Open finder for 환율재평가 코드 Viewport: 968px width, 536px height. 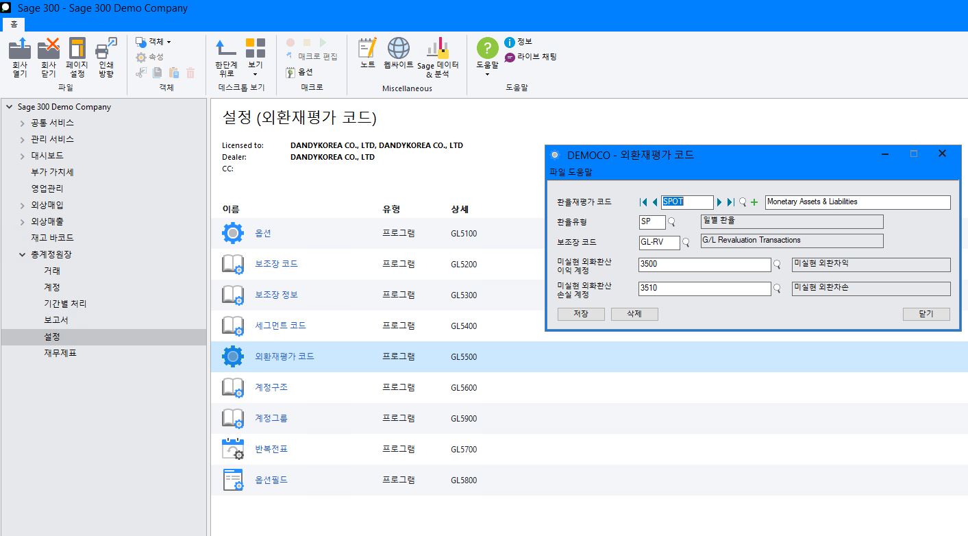tap(743, 202)
